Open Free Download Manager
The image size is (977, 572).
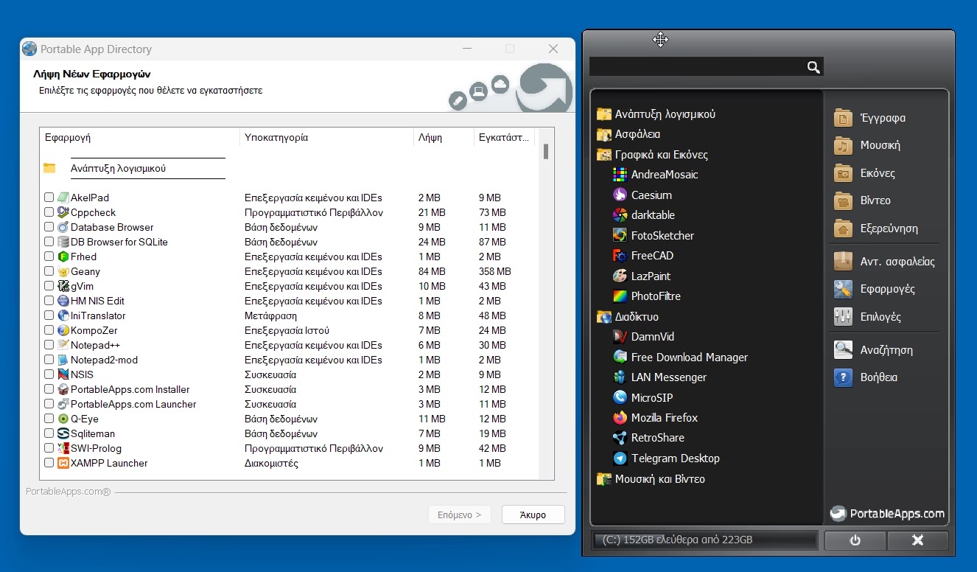tap(680, 357)
